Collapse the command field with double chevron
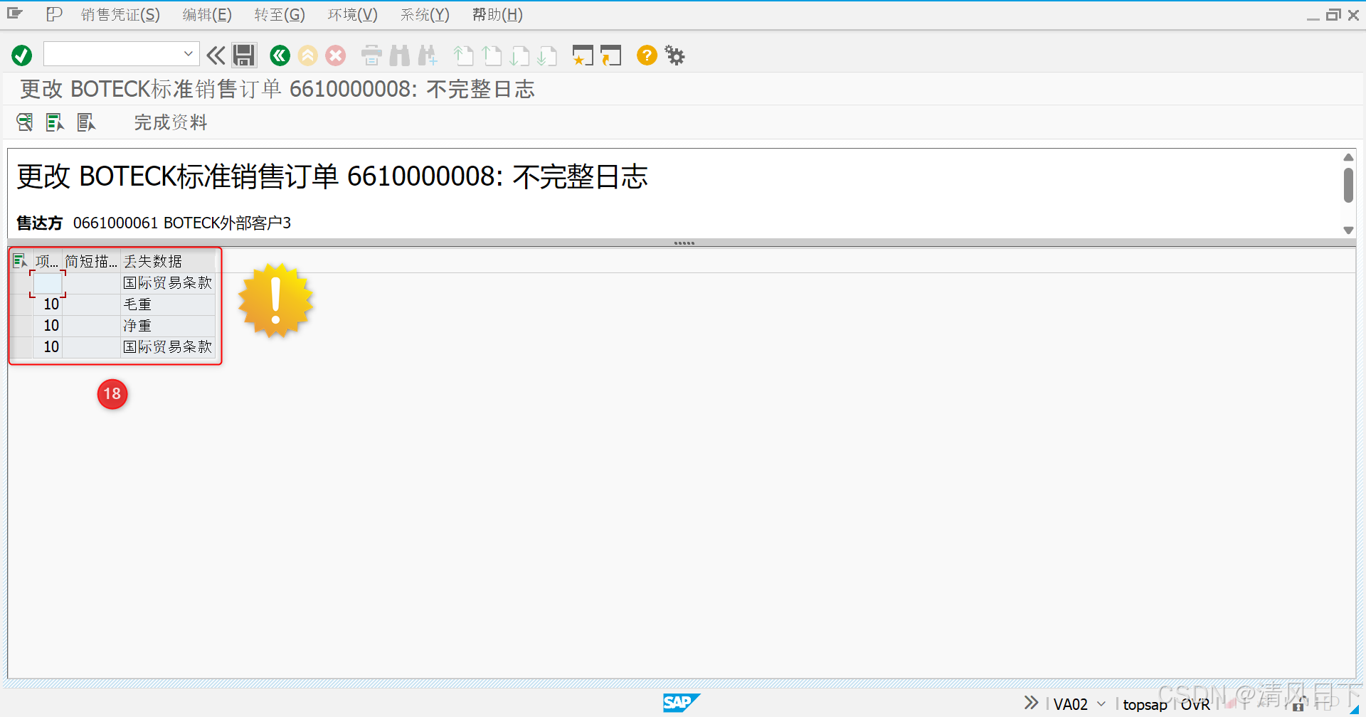Viewport: 1366px width, 717px height. [216, 55]
